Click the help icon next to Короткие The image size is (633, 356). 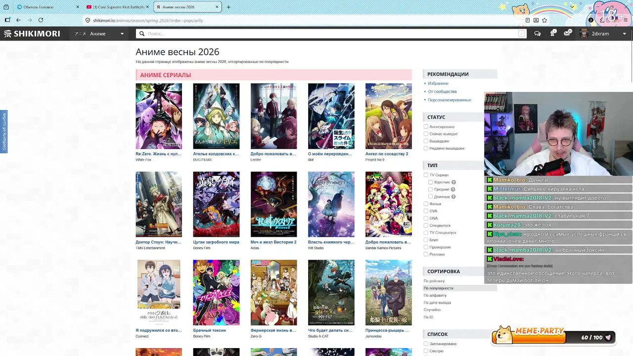pyautogui.click(x=453, y=182)
